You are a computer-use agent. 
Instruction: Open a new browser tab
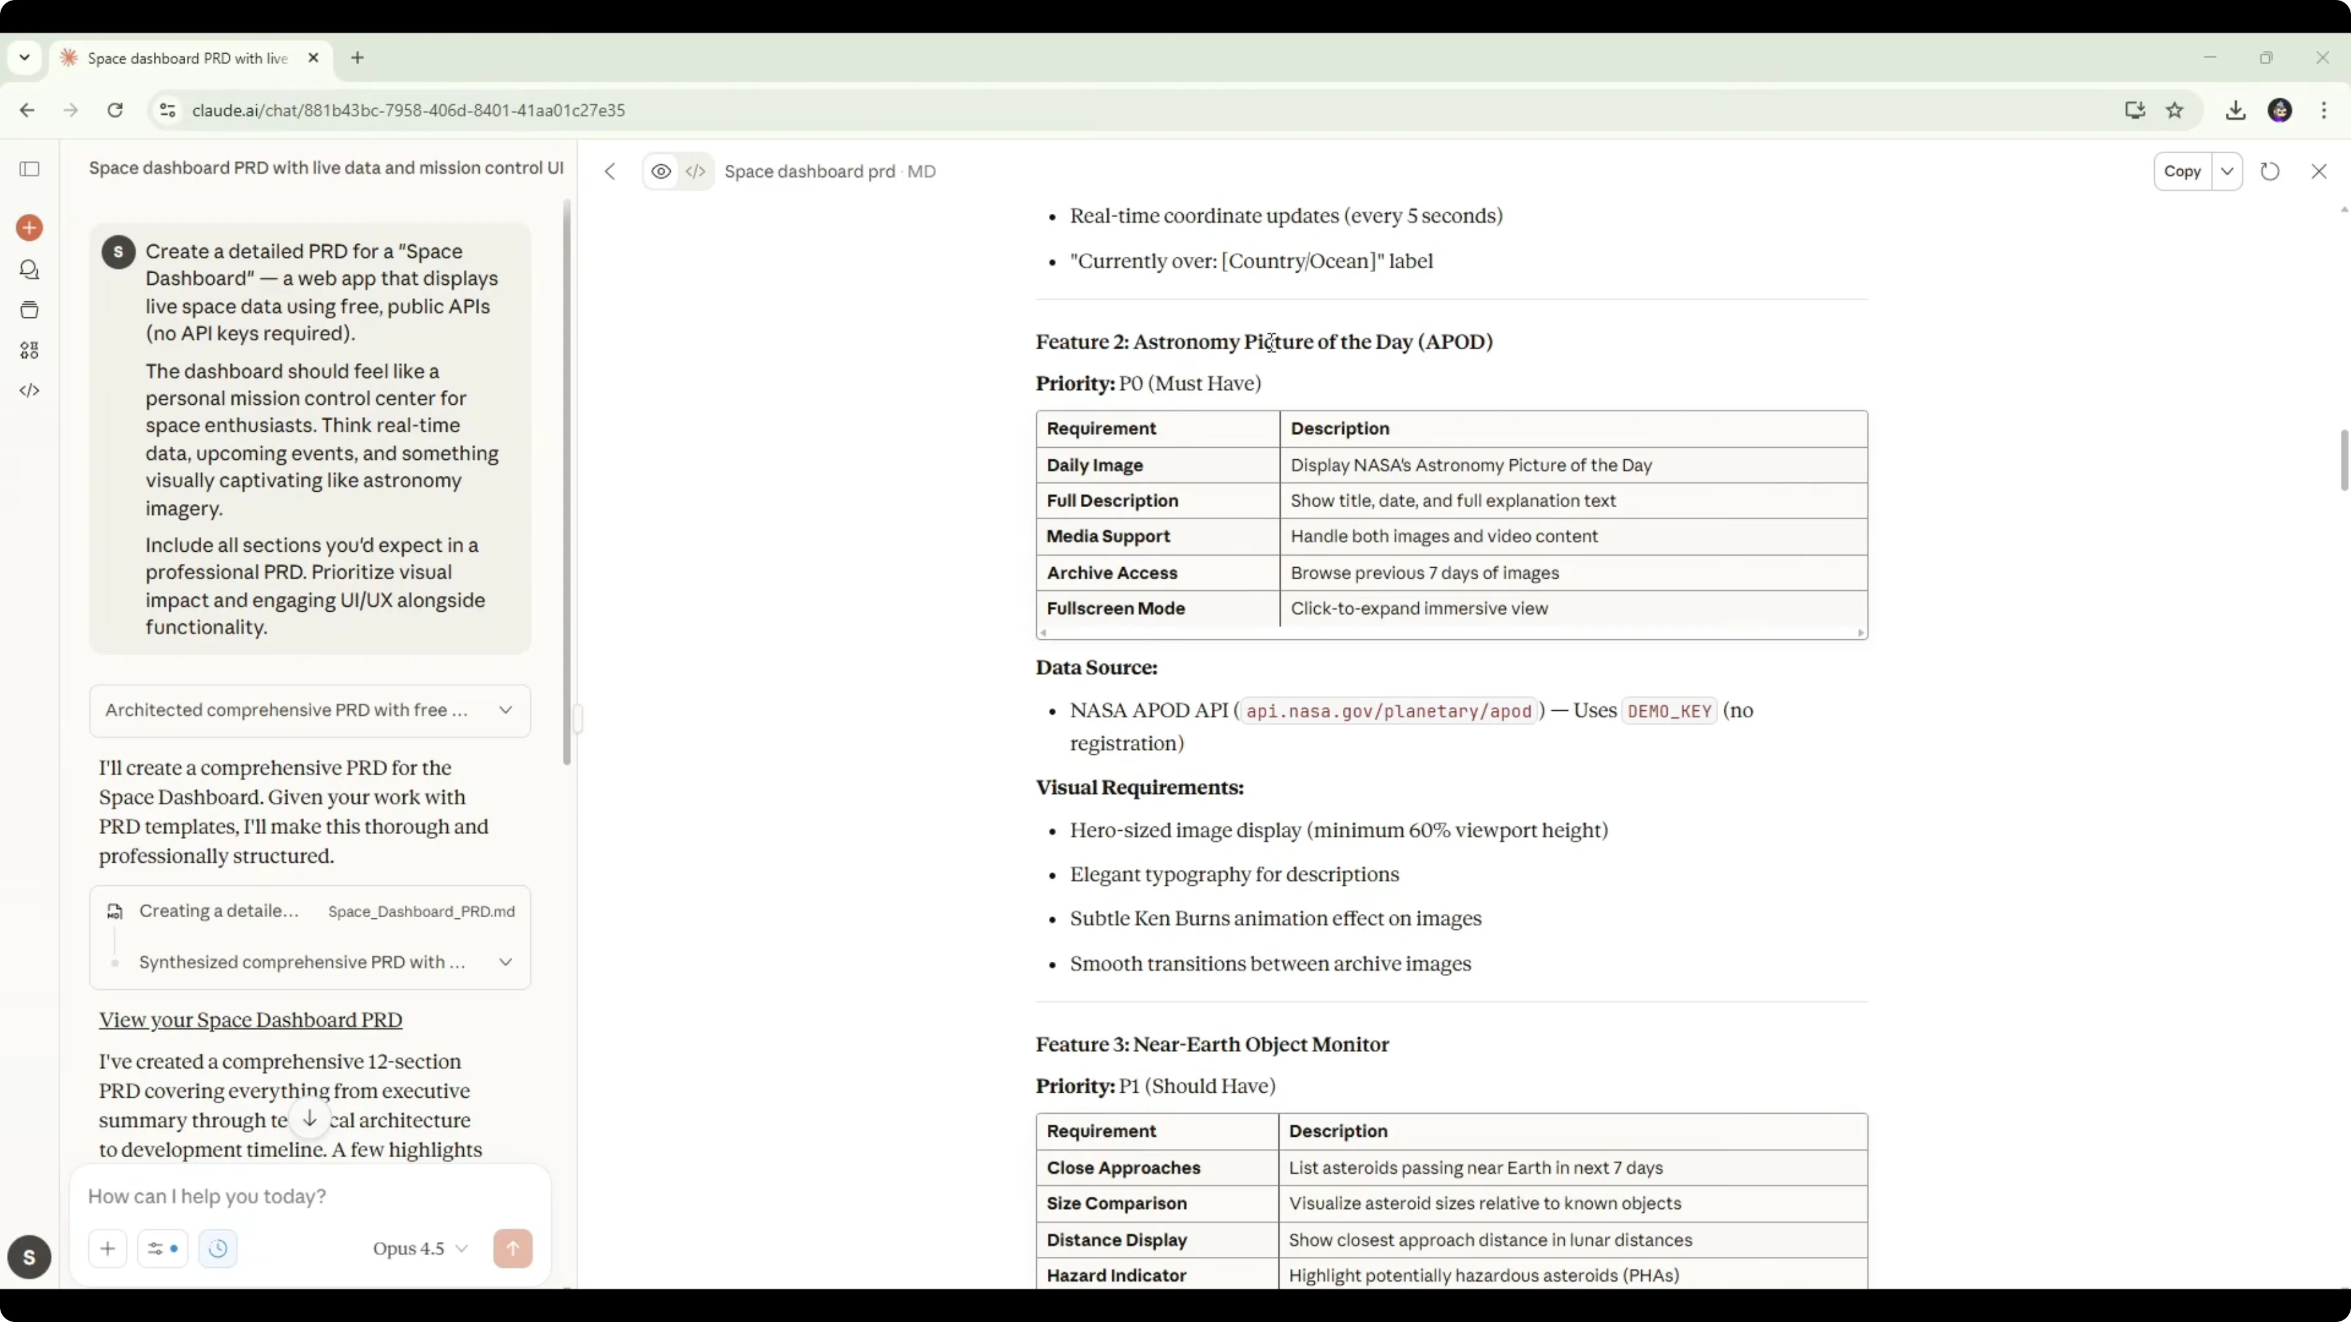click(358, 58)
